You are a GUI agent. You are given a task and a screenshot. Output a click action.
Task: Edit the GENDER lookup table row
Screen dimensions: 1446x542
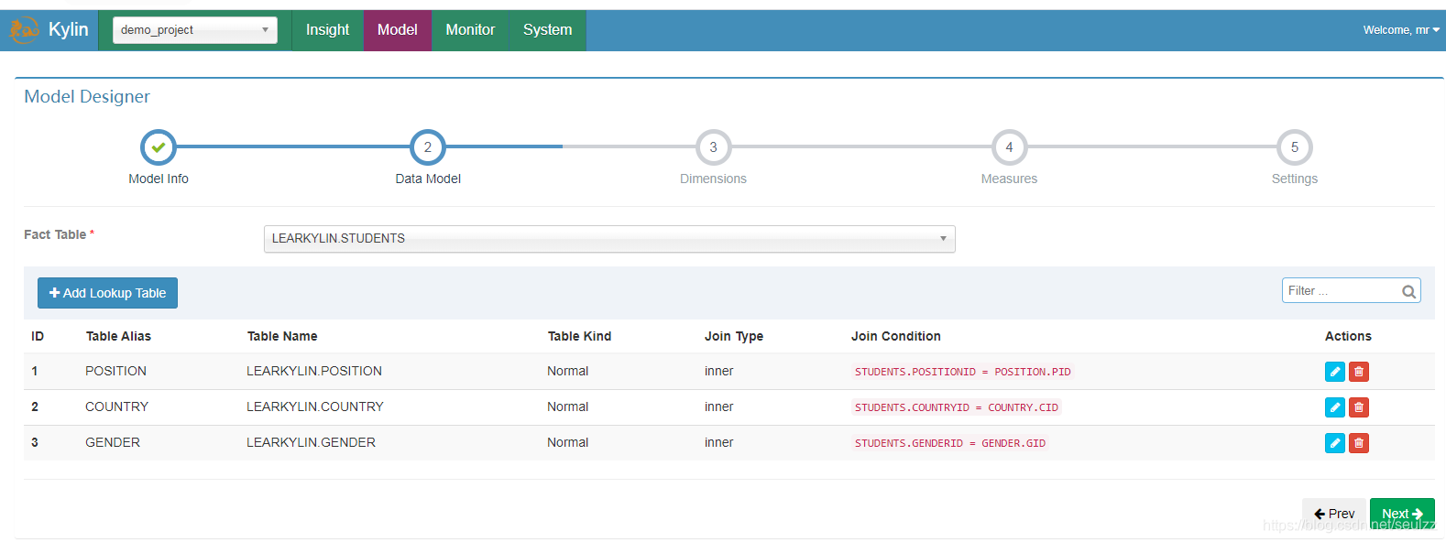1335,443
